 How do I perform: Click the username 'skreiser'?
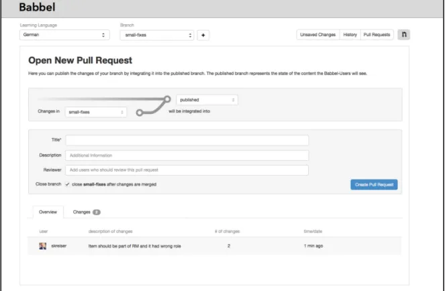(x=58, y=245)
